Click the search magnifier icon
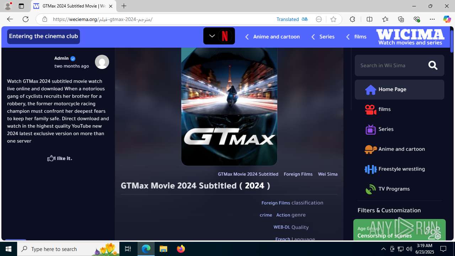Viewport: 455px width, 256px height. [433, 65]
